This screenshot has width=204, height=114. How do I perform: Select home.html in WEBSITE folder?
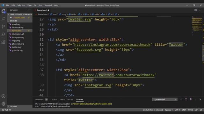click(20, 31)
